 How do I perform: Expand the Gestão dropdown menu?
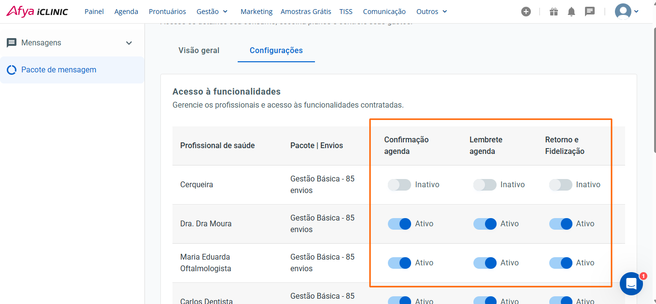tap(212, 12)
